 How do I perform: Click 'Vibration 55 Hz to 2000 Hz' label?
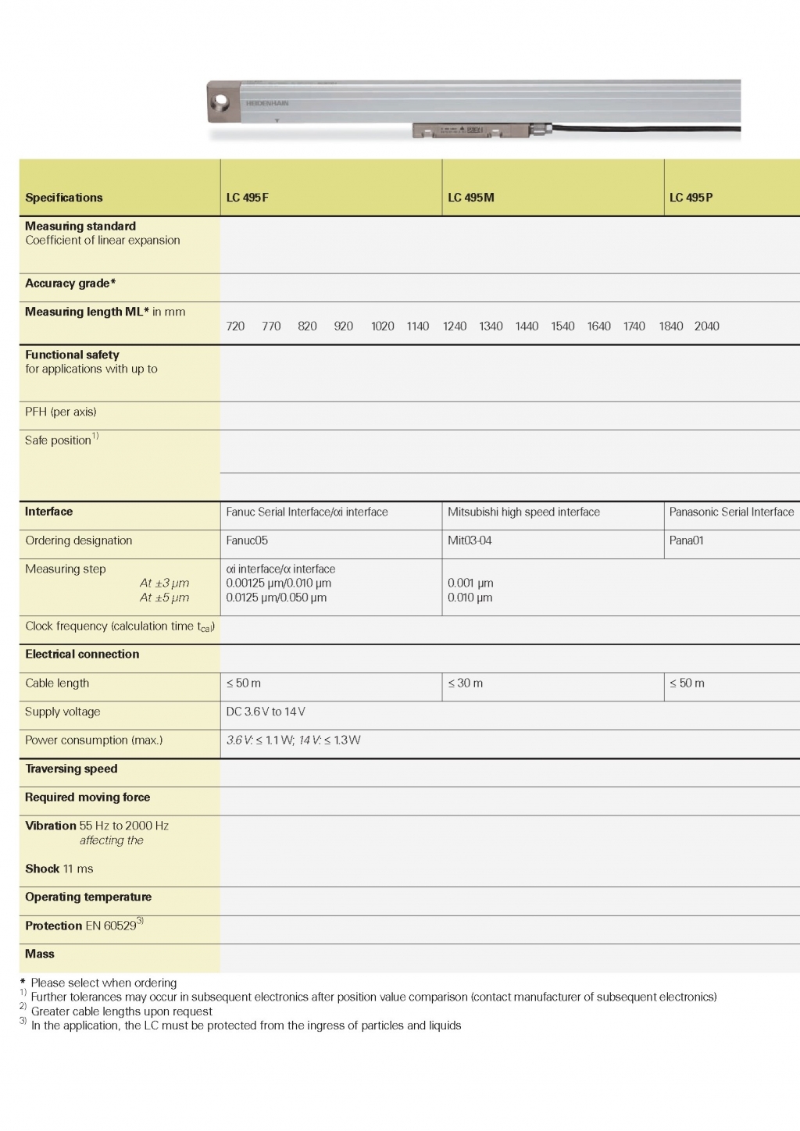tap(97, 826)
